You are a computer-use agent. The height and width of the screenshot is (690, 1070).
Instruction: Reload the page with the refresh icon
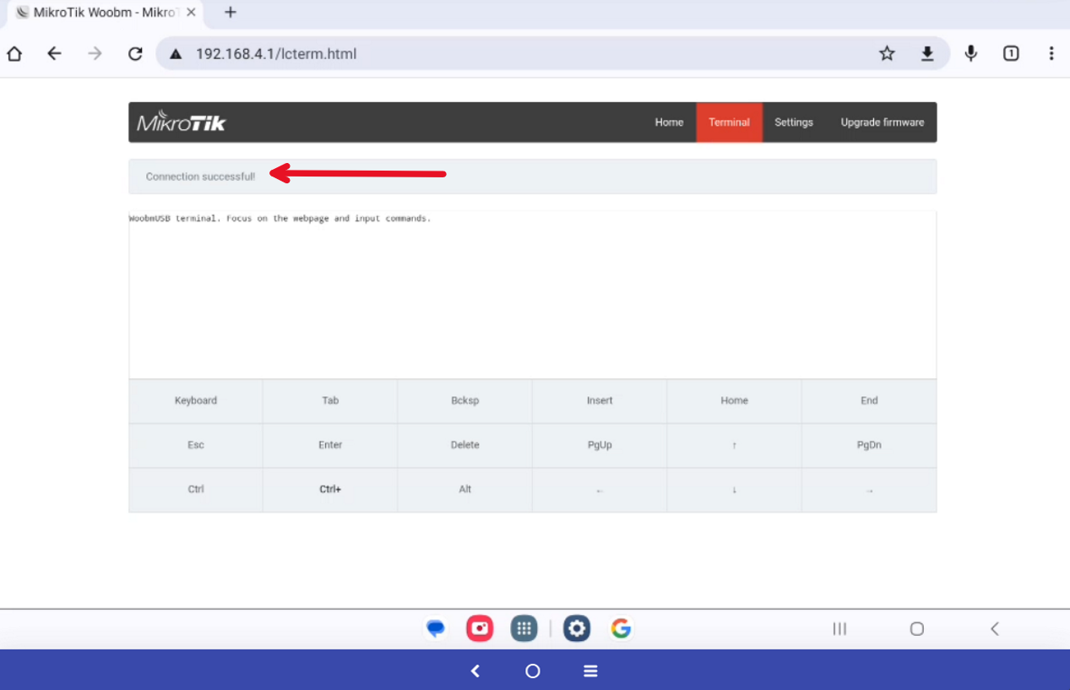click(135, 54)
